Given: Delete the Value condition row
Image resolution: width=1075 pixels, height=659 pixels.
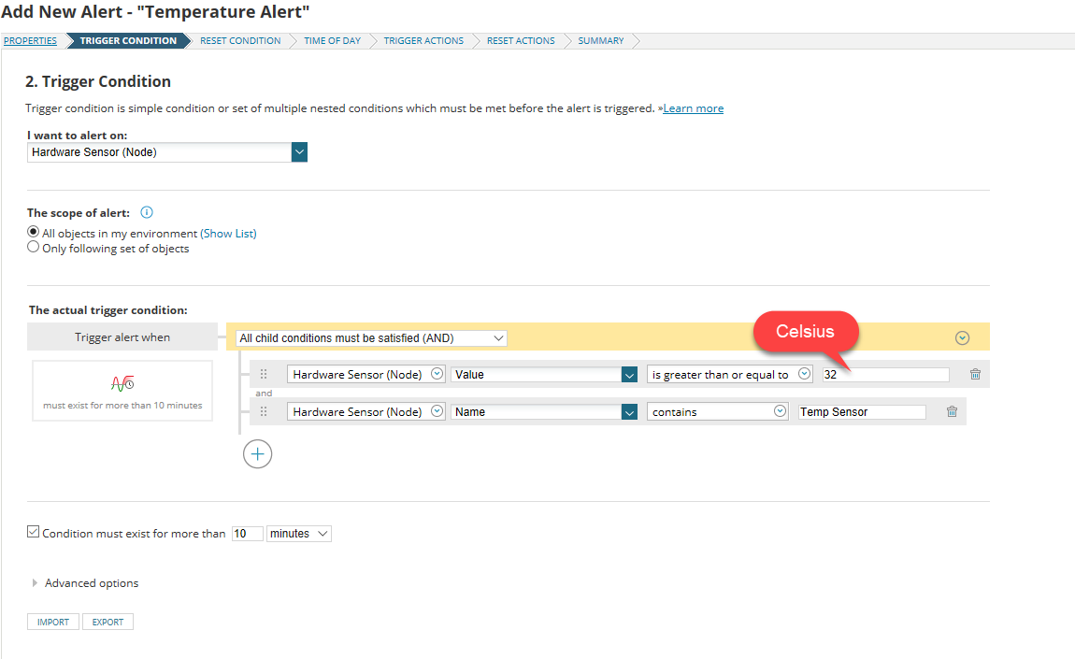Looking at the screenshot, I should (x=975, y=375).
